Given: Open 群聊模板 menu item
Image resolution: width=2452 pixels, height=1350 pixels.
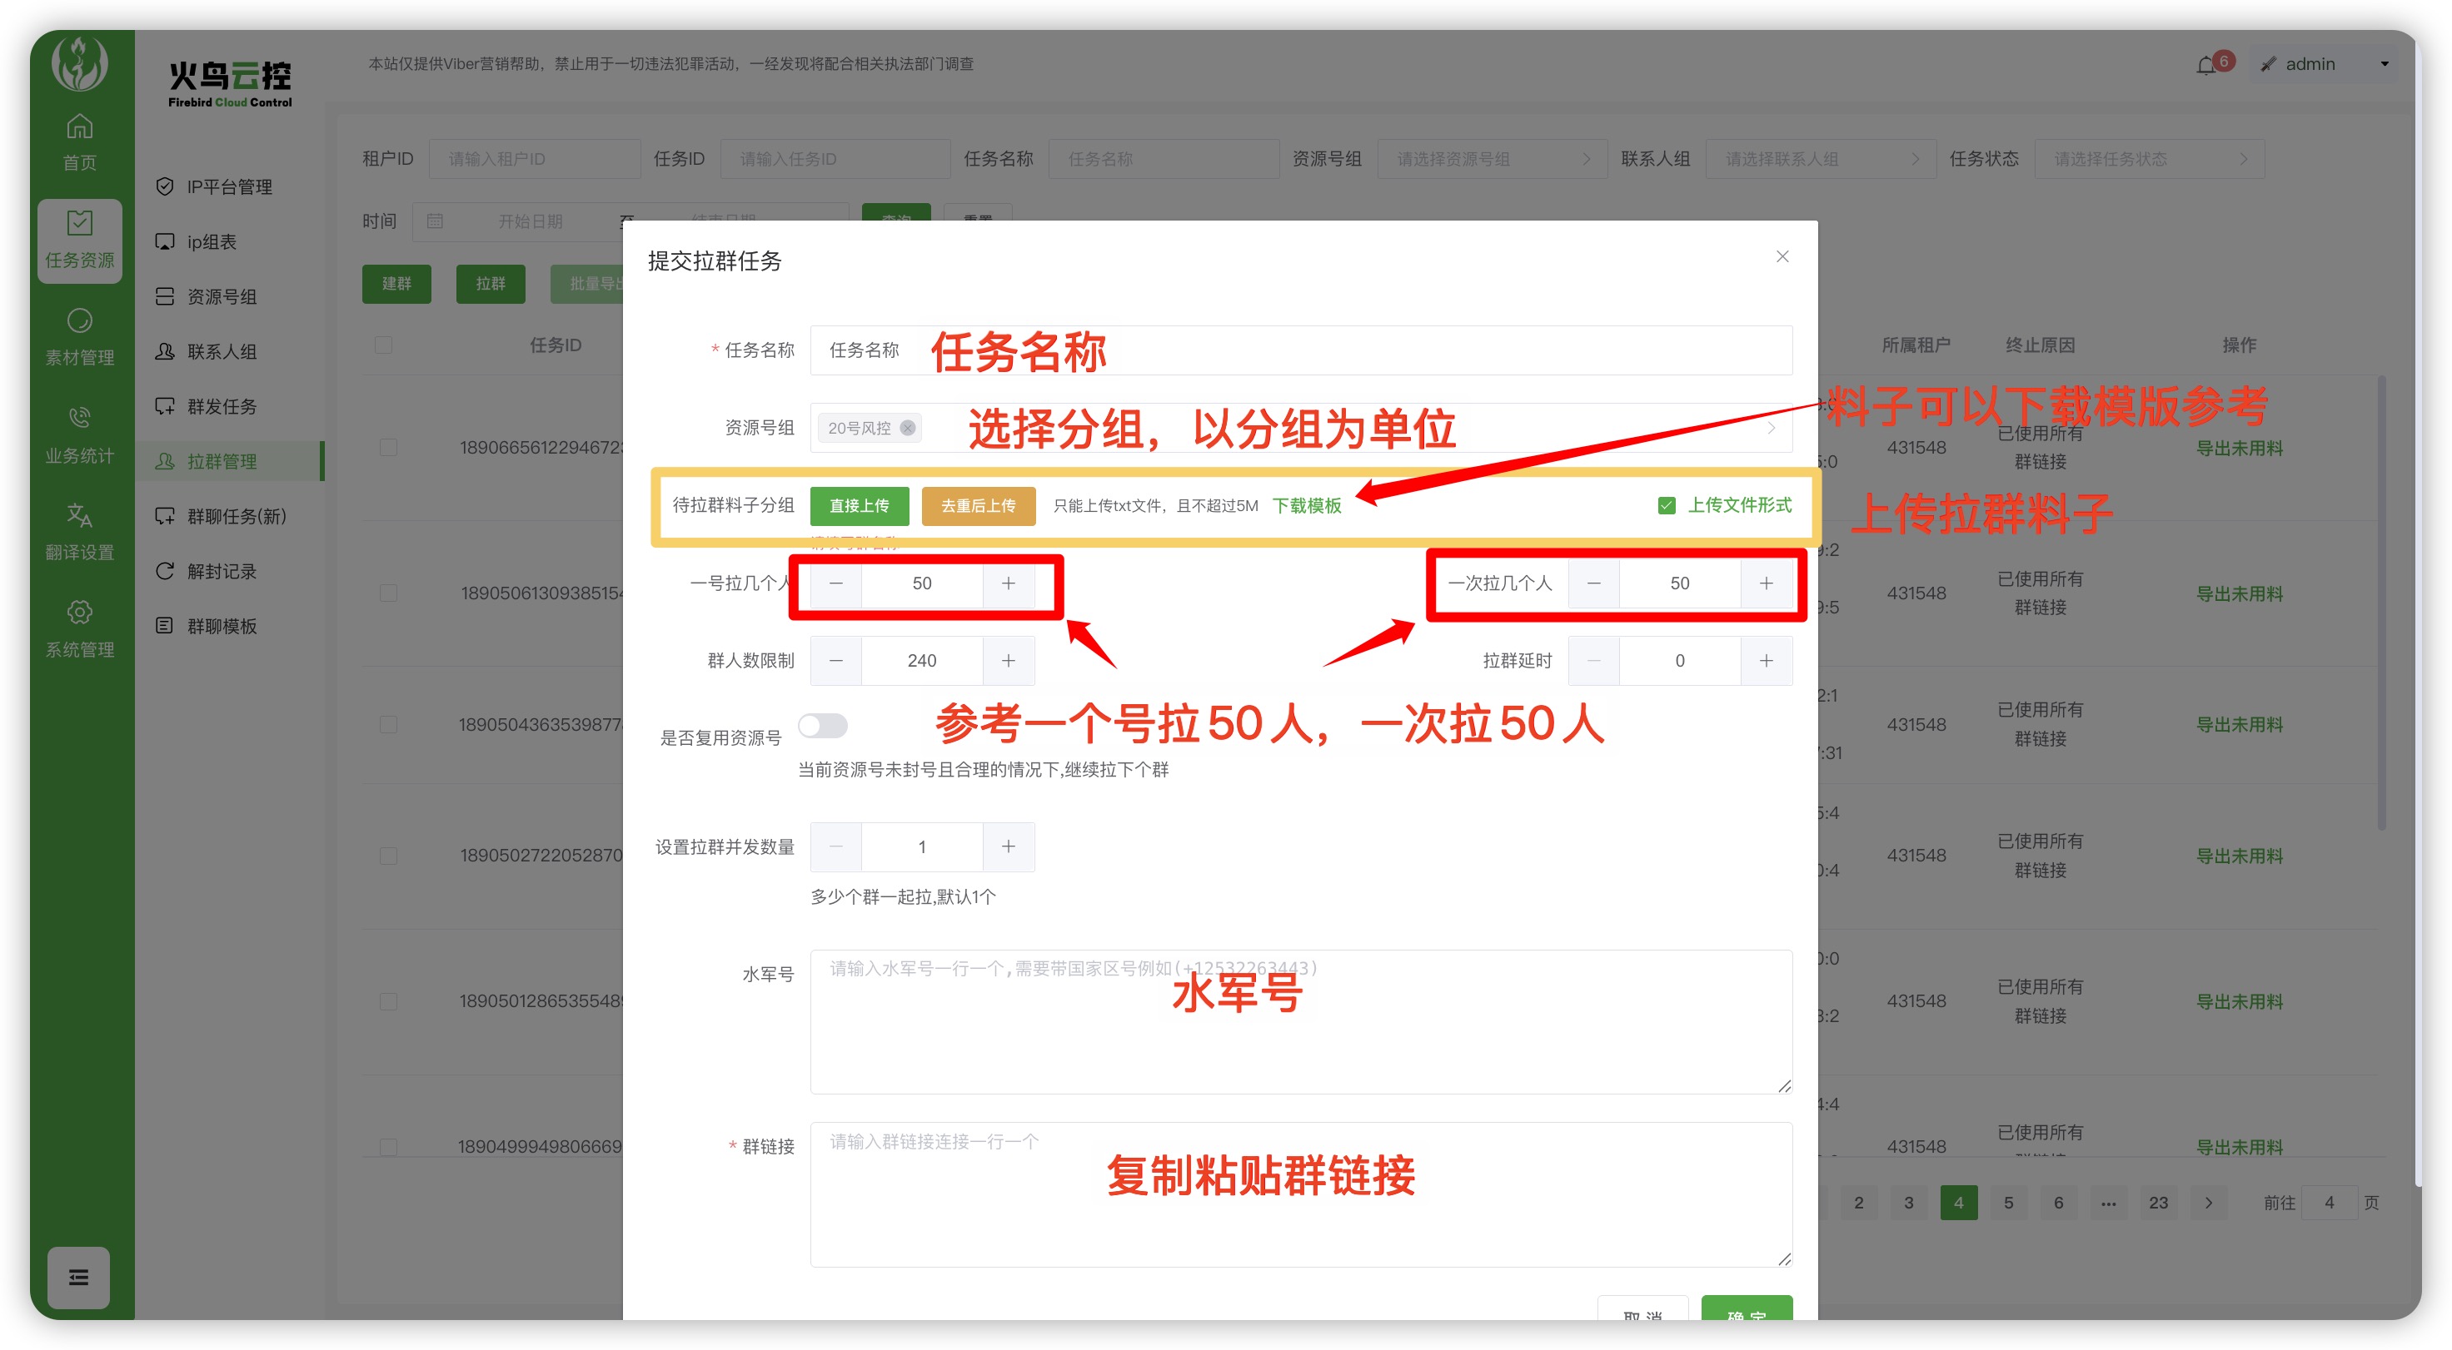Looking at the screenshot, I should point(222,626).
